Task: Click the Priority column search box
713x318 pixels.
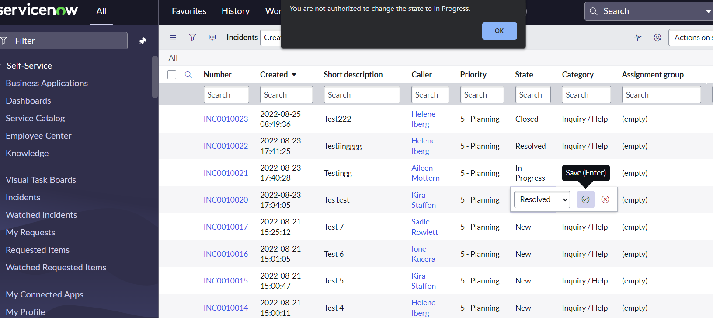Action: pos(482,95)
